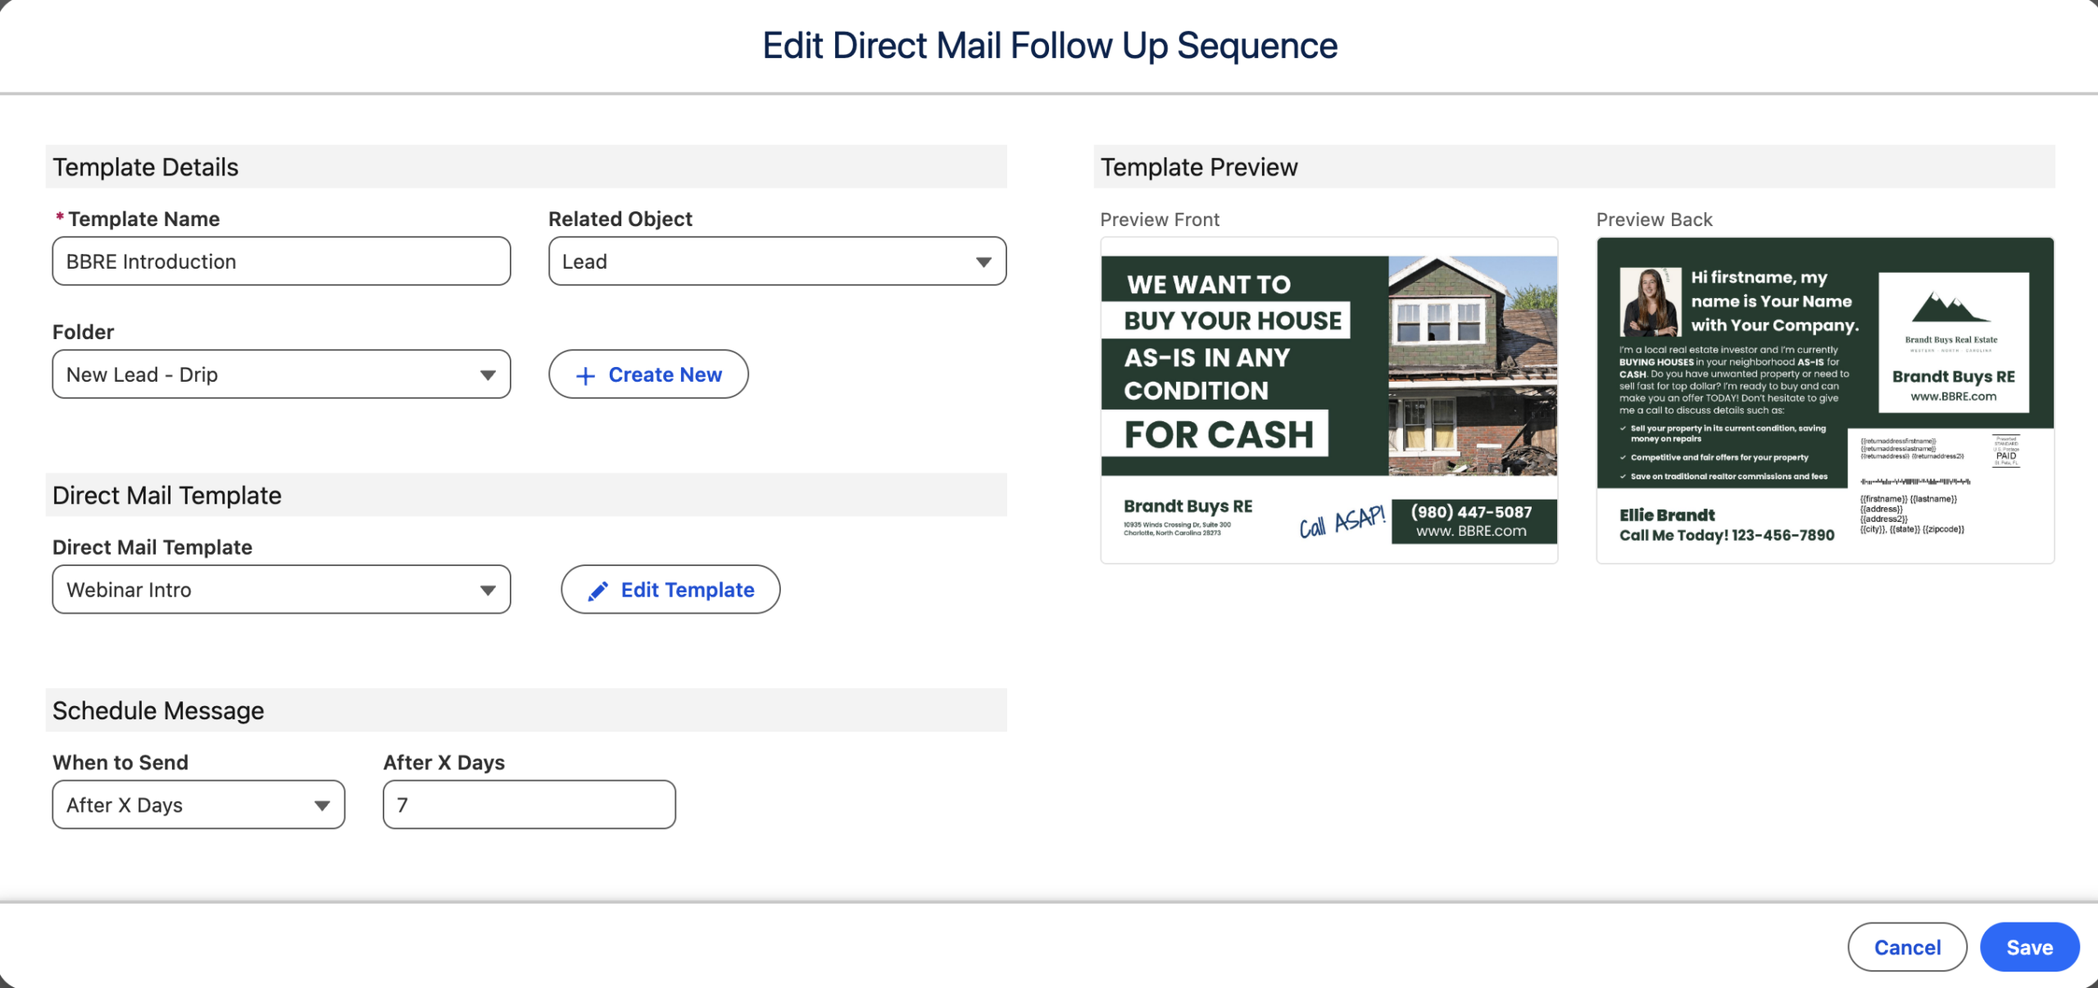The width and height of the screenshot is (2098, 988).
Task: Click the After X Days number field
Action: click(x=529, y=805)
